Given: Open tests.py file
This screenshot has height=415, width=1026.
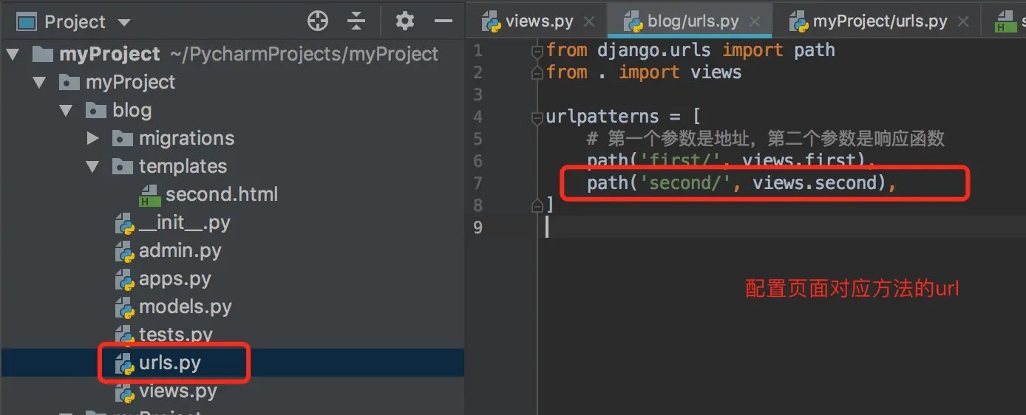Looking at the screenshot, I should coord(176,335).
